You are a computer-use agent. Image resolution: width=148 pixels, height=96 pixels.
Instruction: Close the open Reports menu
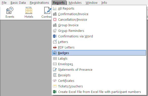tap(59, 3)
